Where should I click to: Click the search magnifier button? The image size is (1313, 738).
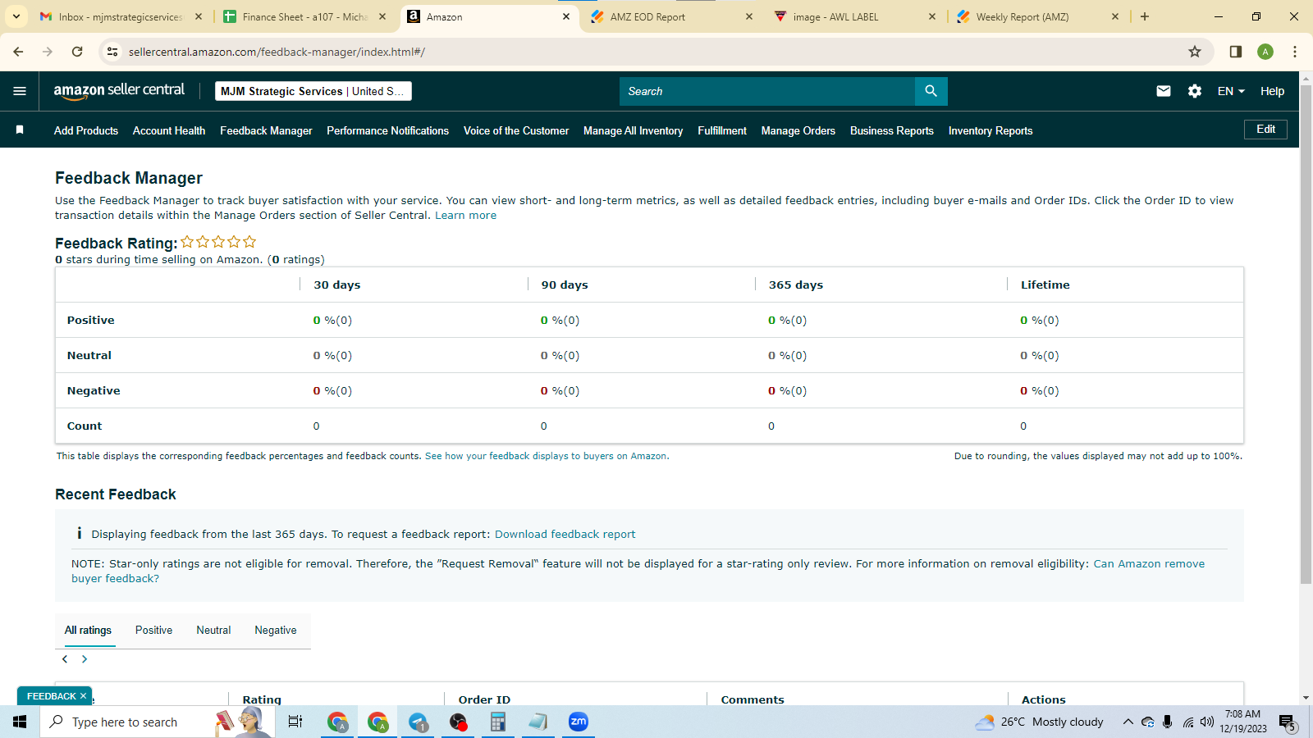click(931, 91)
